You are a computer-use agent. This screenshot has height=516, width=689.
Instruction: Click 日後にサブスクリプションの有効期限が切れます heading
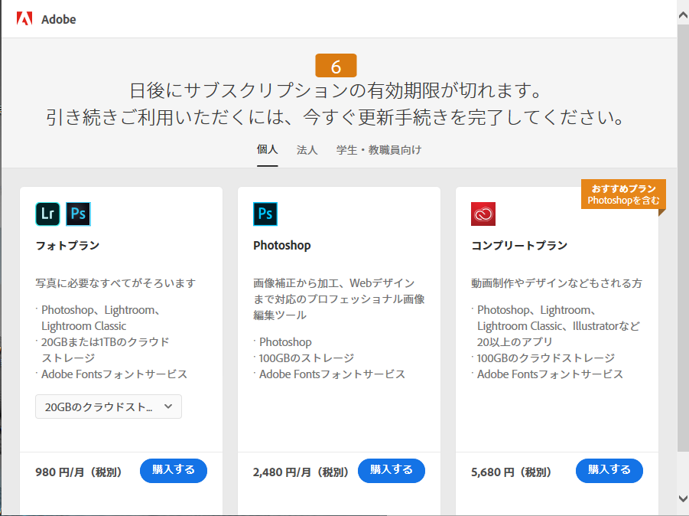click(336, 90)
